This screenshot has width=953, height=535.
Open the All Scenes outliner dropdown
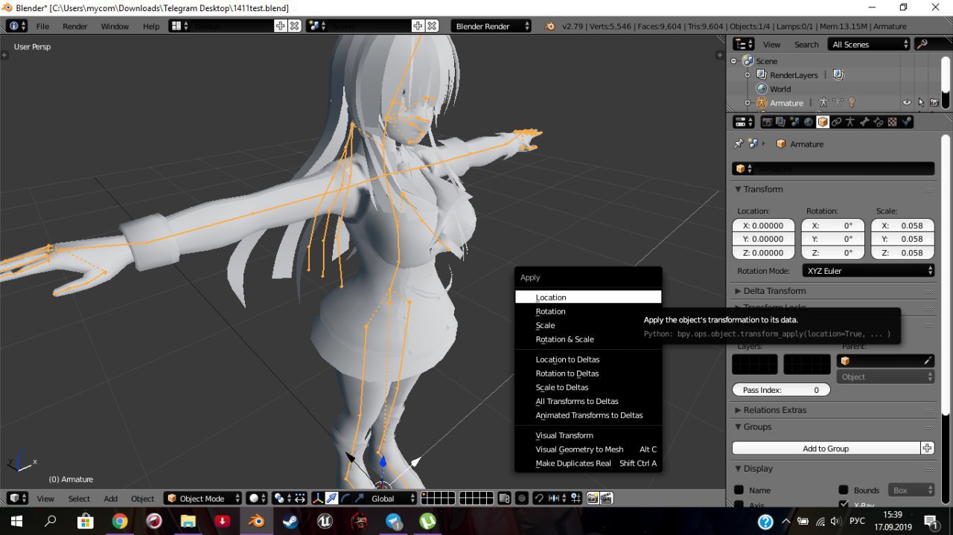(x=870, y=44)
